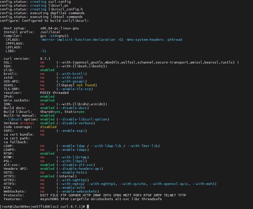Click "Largefile" in the Features list

click(80, 199)
